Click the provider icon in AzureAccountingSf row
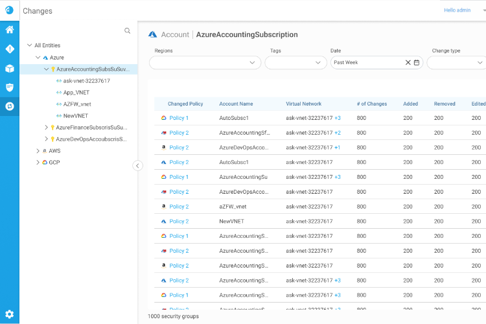Viewport: 486px width, 324px height. [x=164, y=133]
